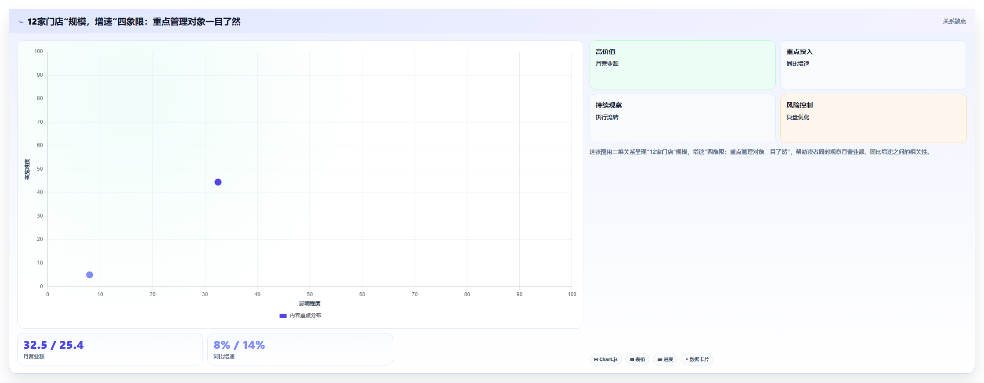The image size is (984, 383).
Task: Click the 数据卡片 tag pill
Action: pos(697,359)
